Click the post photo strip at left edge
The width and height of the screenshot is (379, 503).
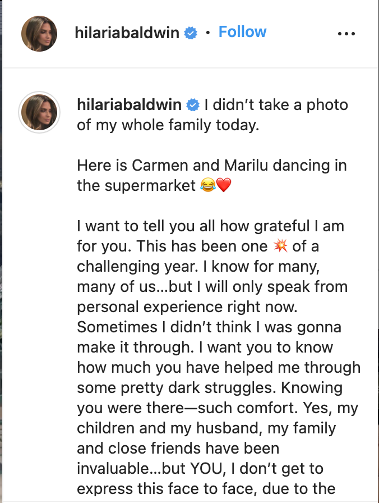[x=1, y=251]
